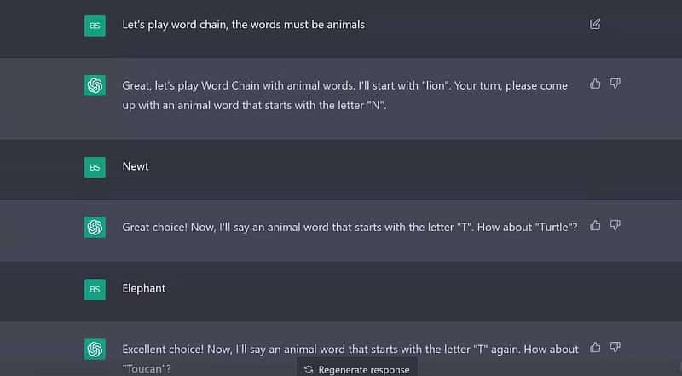Click BS avatar next to "Newt"

point(95,167)
